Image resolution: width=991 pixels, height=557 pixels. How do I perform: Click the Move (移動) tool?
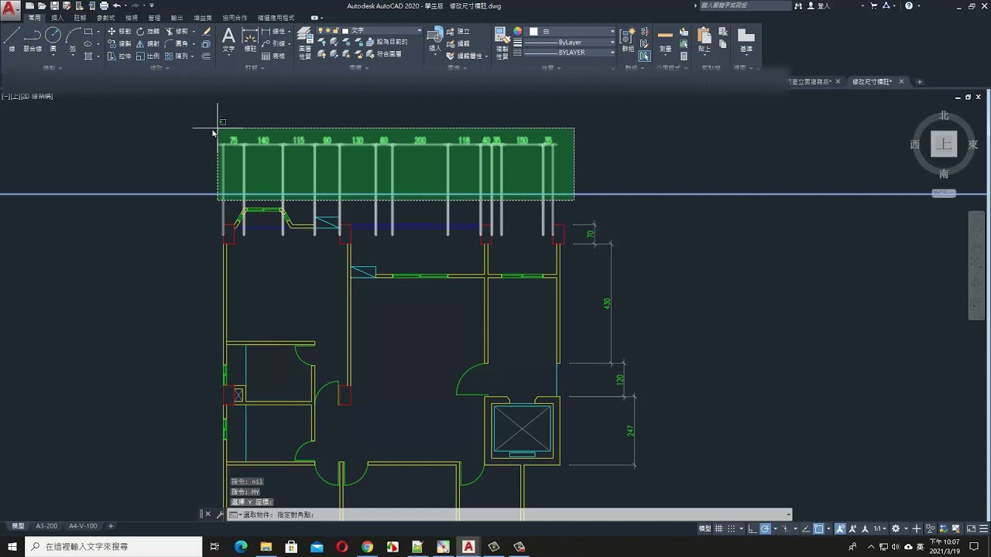tap(118, 32)
